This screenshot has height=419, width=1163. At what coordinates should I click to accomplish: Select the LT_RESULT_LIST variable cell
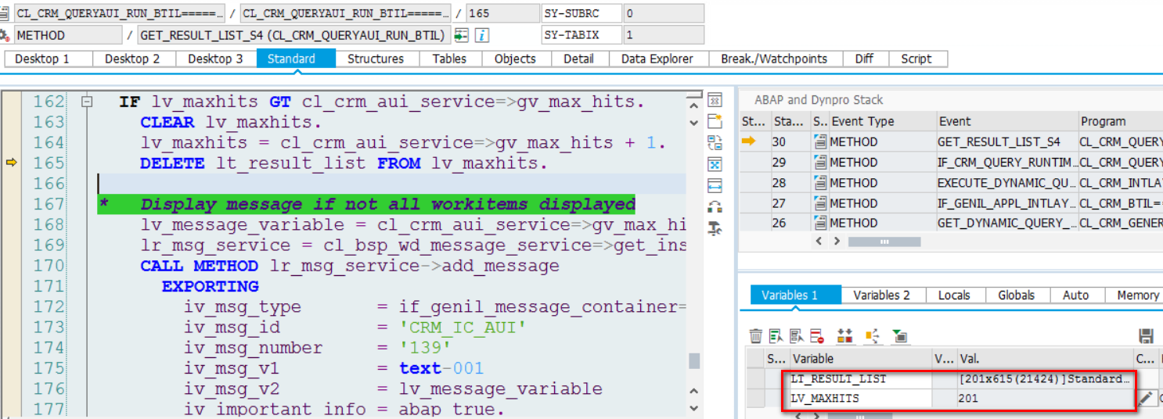860,378
